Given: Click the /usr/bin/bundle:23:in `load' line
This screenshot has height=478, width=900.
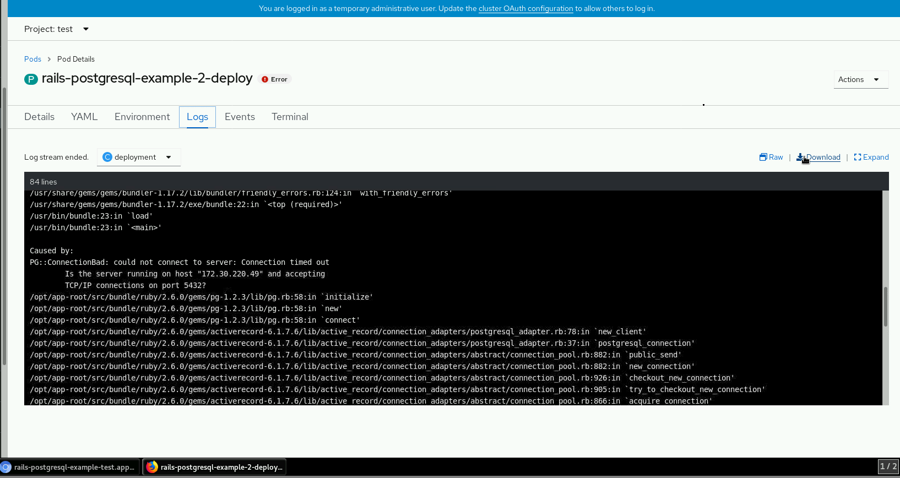Looking at the screenshot, I should point(91,216).
